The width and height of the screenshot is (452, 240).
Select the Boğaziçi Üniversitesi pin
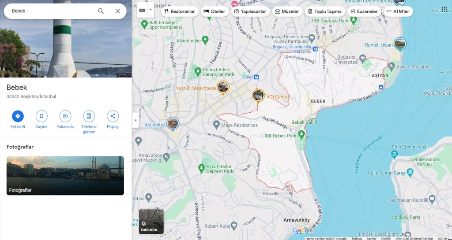[363, 58]
